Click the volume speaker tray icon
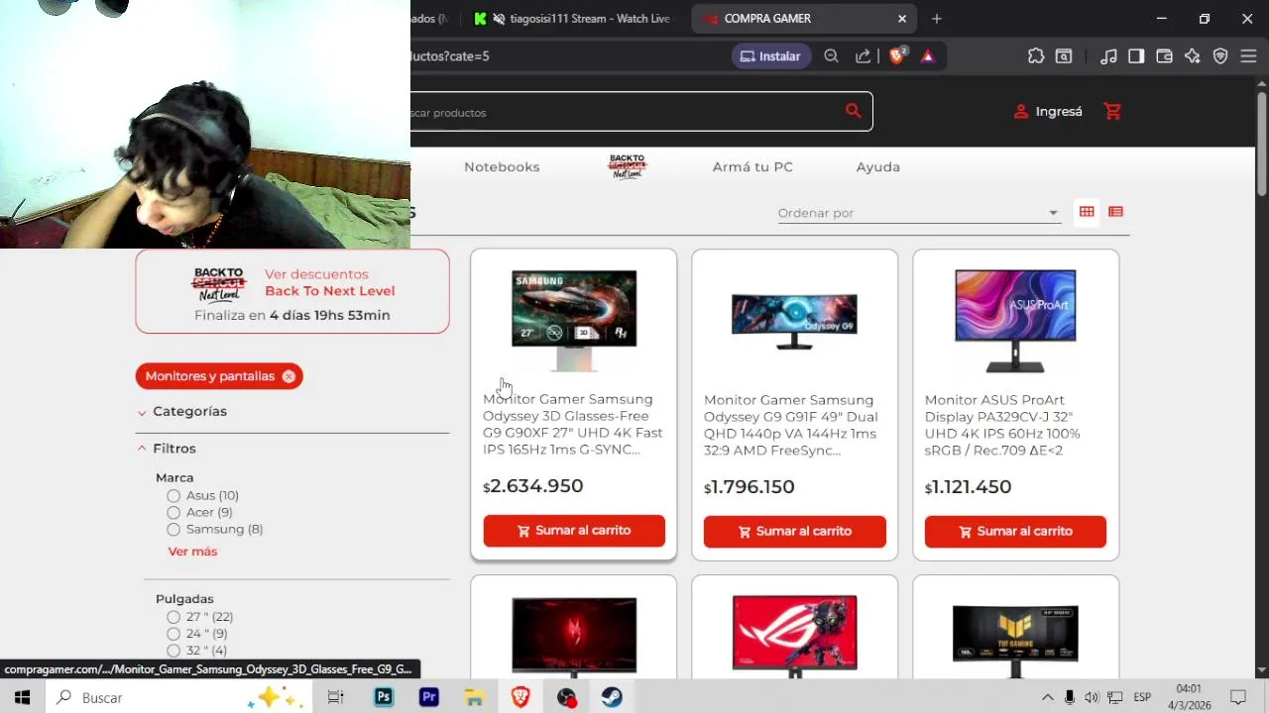The width and height of the screenshot is (1269, 713). (x=1092, y=697)
